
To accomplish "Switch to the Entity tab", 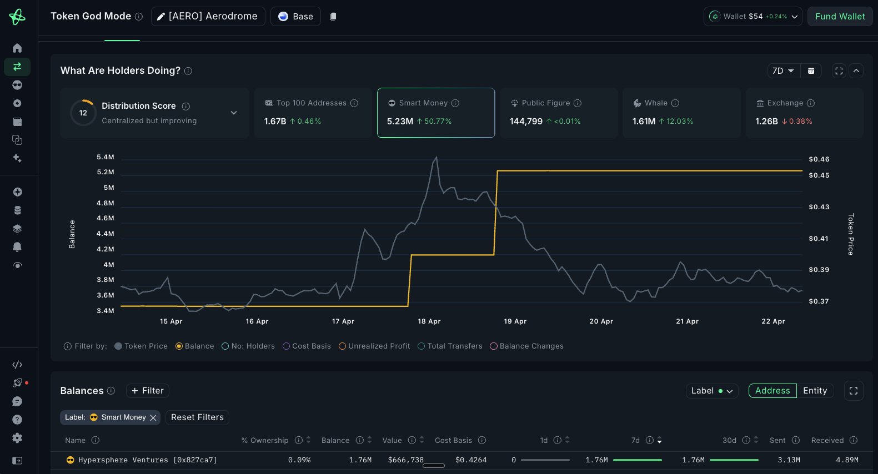I will pyautogui.click(x=815, y=391).
